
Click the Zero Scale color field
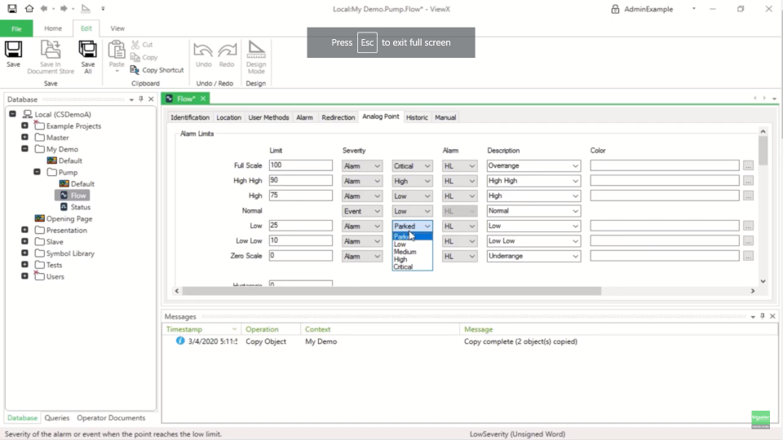[665, 256]
